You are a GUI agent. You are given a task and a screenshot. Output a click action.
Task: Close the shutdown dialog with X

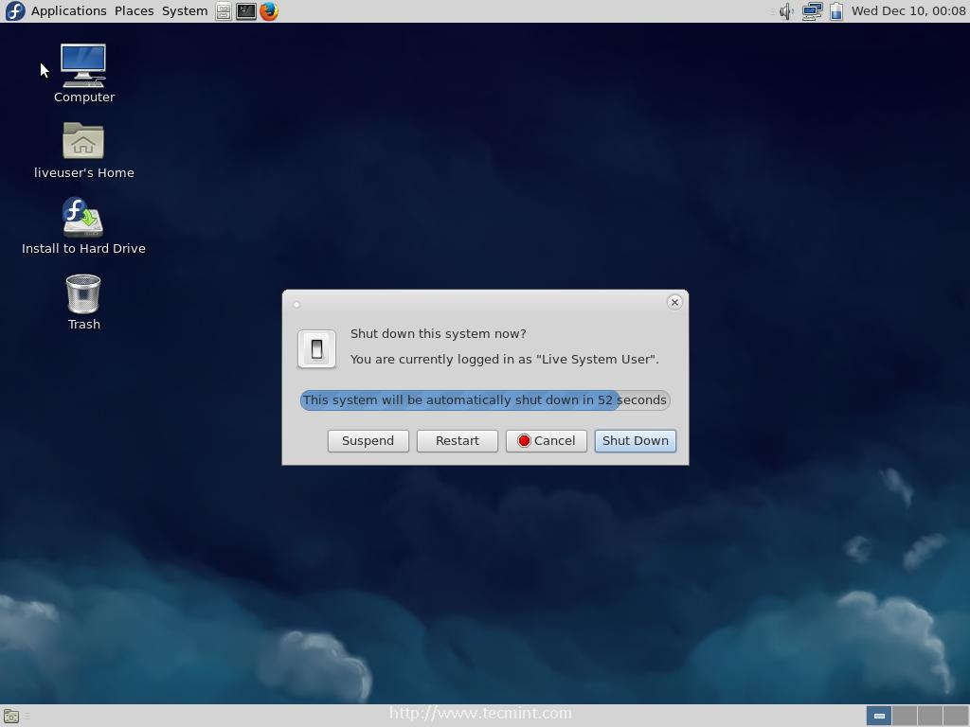[x=674, y=302]
